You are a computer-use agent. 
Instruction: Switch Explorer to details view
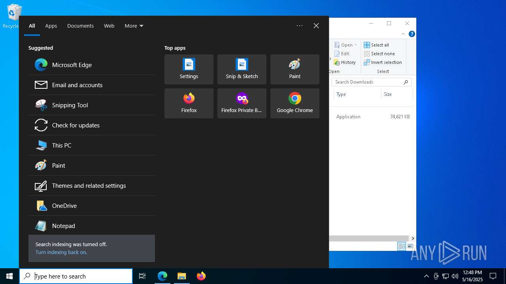point(402,246)
